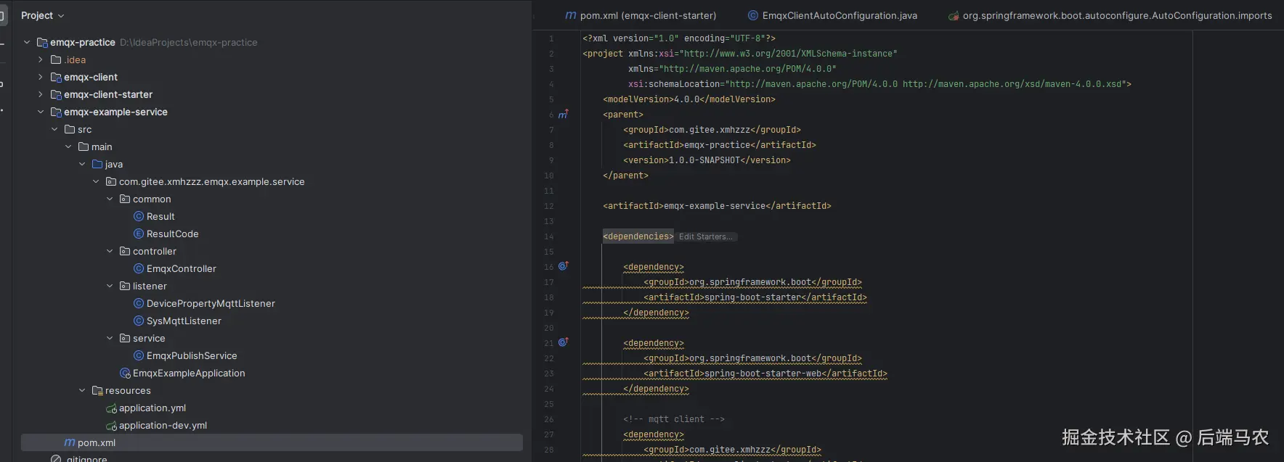Expand the .idea folder chevron
Screen dimensions: 1284x462
41,59
